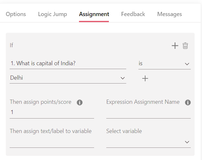Select the 'What is capital of India?' question field

click(x=68, y=63)
